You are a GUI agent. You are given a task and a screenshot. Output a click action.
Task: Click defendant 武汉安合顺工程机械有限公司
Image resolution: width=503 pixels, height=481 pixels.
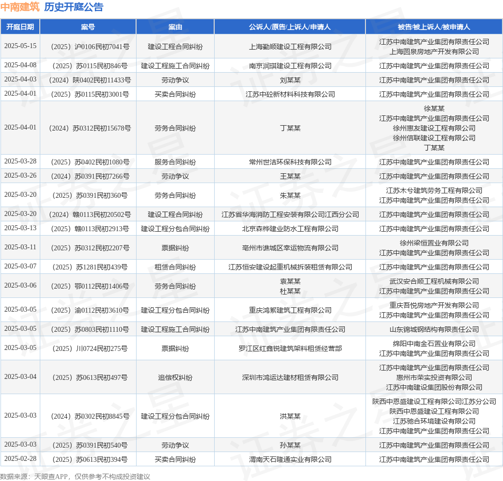[x=434, y=281]
